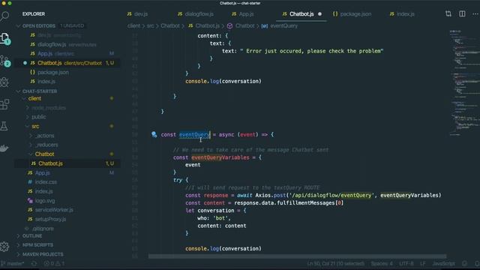Change language mode JavaScript in status bar
The image size is (480, 270).
point(443,263)
